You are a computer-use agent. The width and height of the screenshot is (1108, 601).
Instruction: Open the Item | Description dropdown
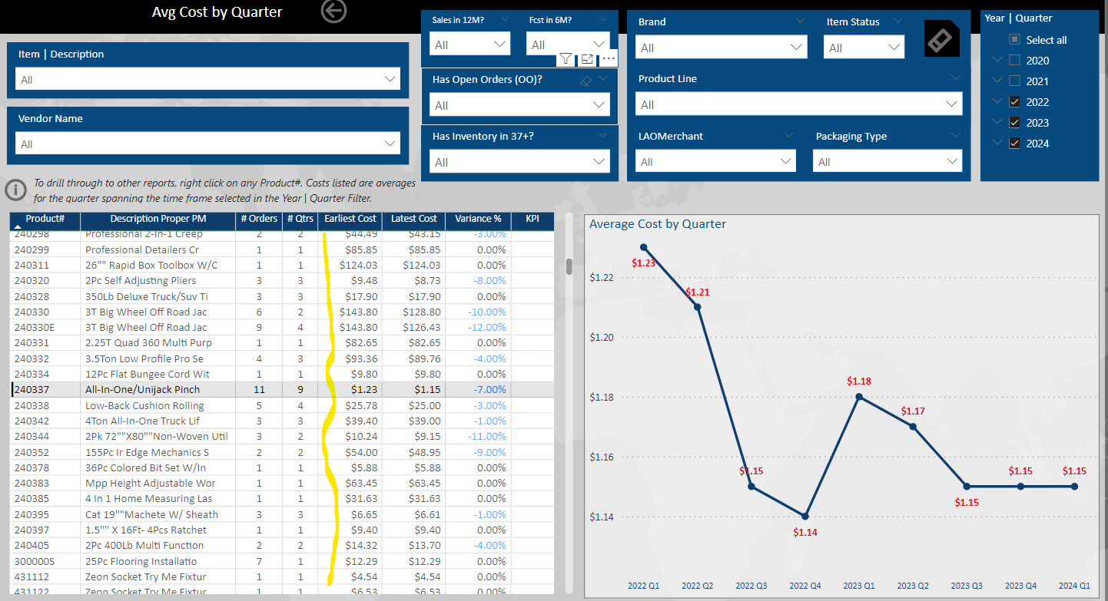point(207,79)
